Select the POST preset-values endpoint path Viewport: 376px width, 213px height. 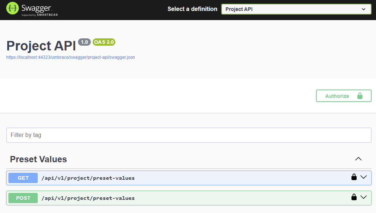[x=88, y=198]
